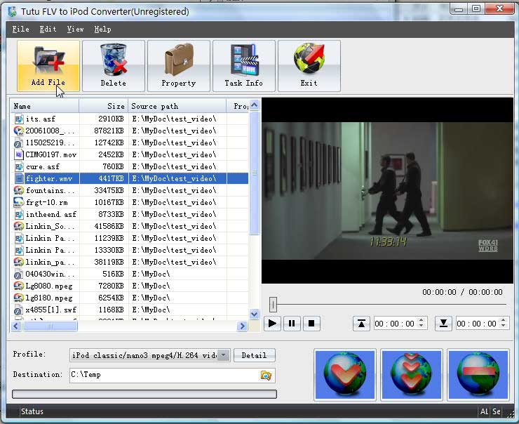Click the Linkin Pa... 13330KB row
The width and height of the screenshot is (519, 424).
click(x=130, y=250)
